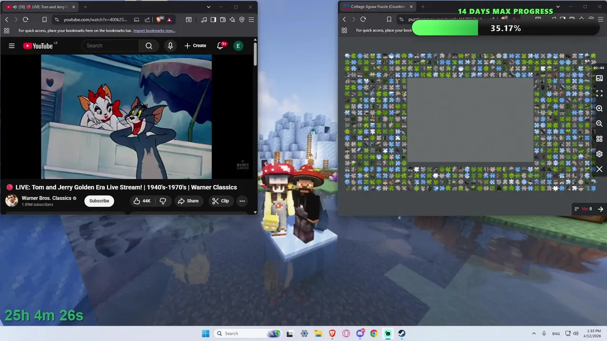
Task: Open the Warner Bros. Classics channel name
Action: (x=46, y=198)
